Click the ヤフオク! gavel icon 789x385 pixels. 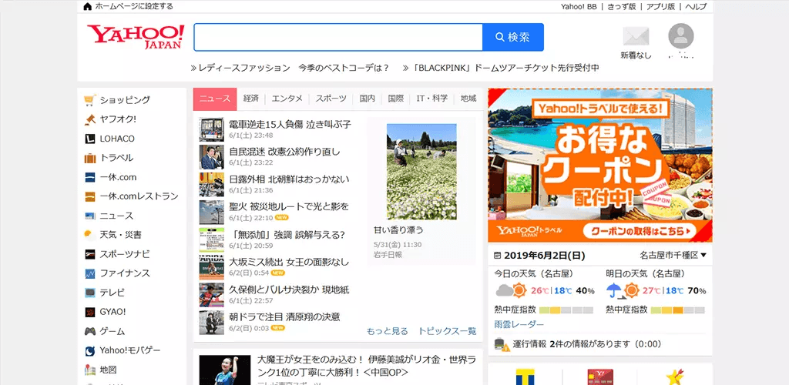[90, 119]
